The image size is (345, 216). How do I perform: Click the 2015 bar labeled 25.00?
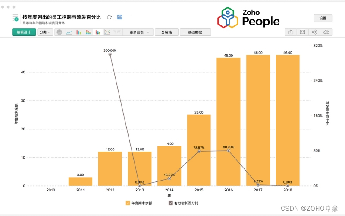point(199,150)
